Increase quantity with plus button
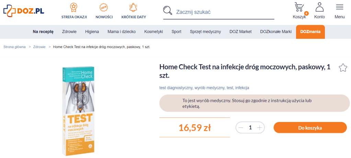 [x=260, y=127]
